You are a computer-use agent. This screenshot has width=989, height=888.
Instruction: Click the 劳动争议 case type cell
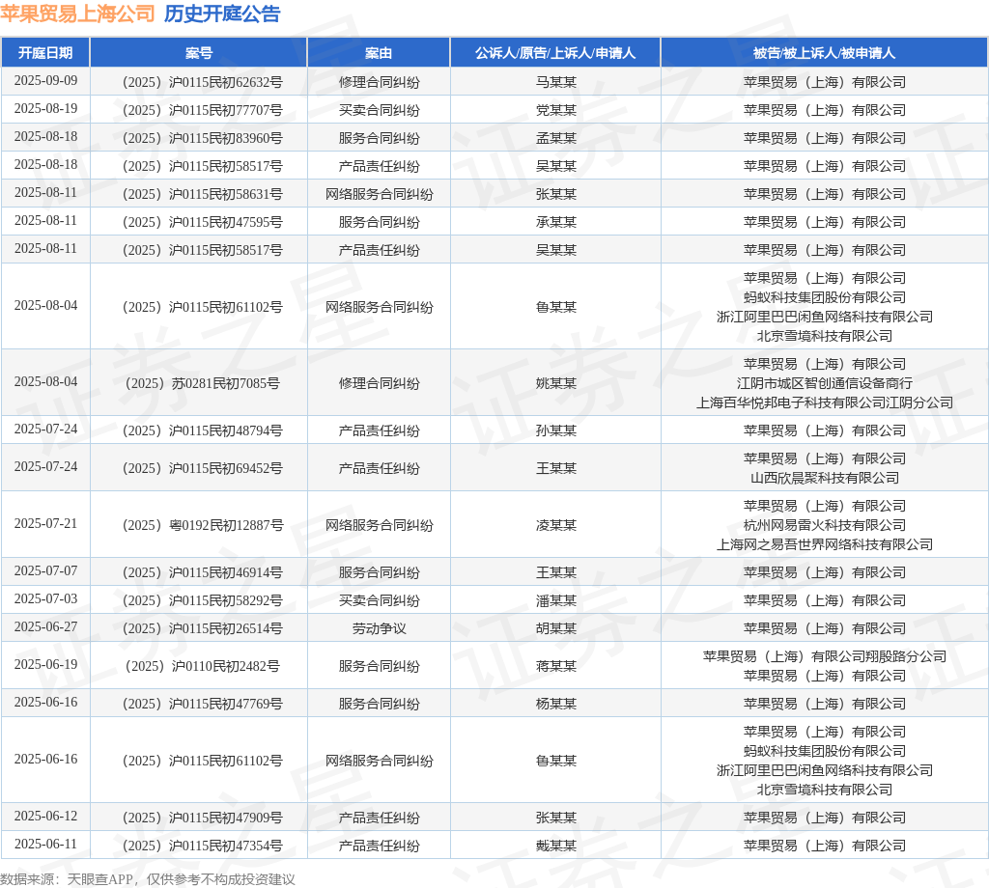379,628
